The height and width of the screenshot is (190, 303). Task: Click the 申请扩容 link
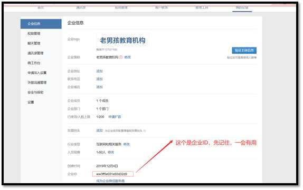115,117
